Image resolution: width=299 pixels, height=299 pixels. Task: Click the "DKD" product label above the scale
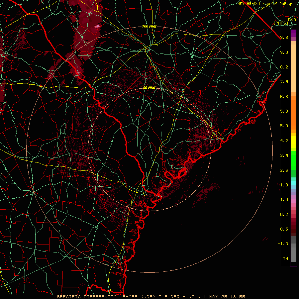(x=292, y=20)
